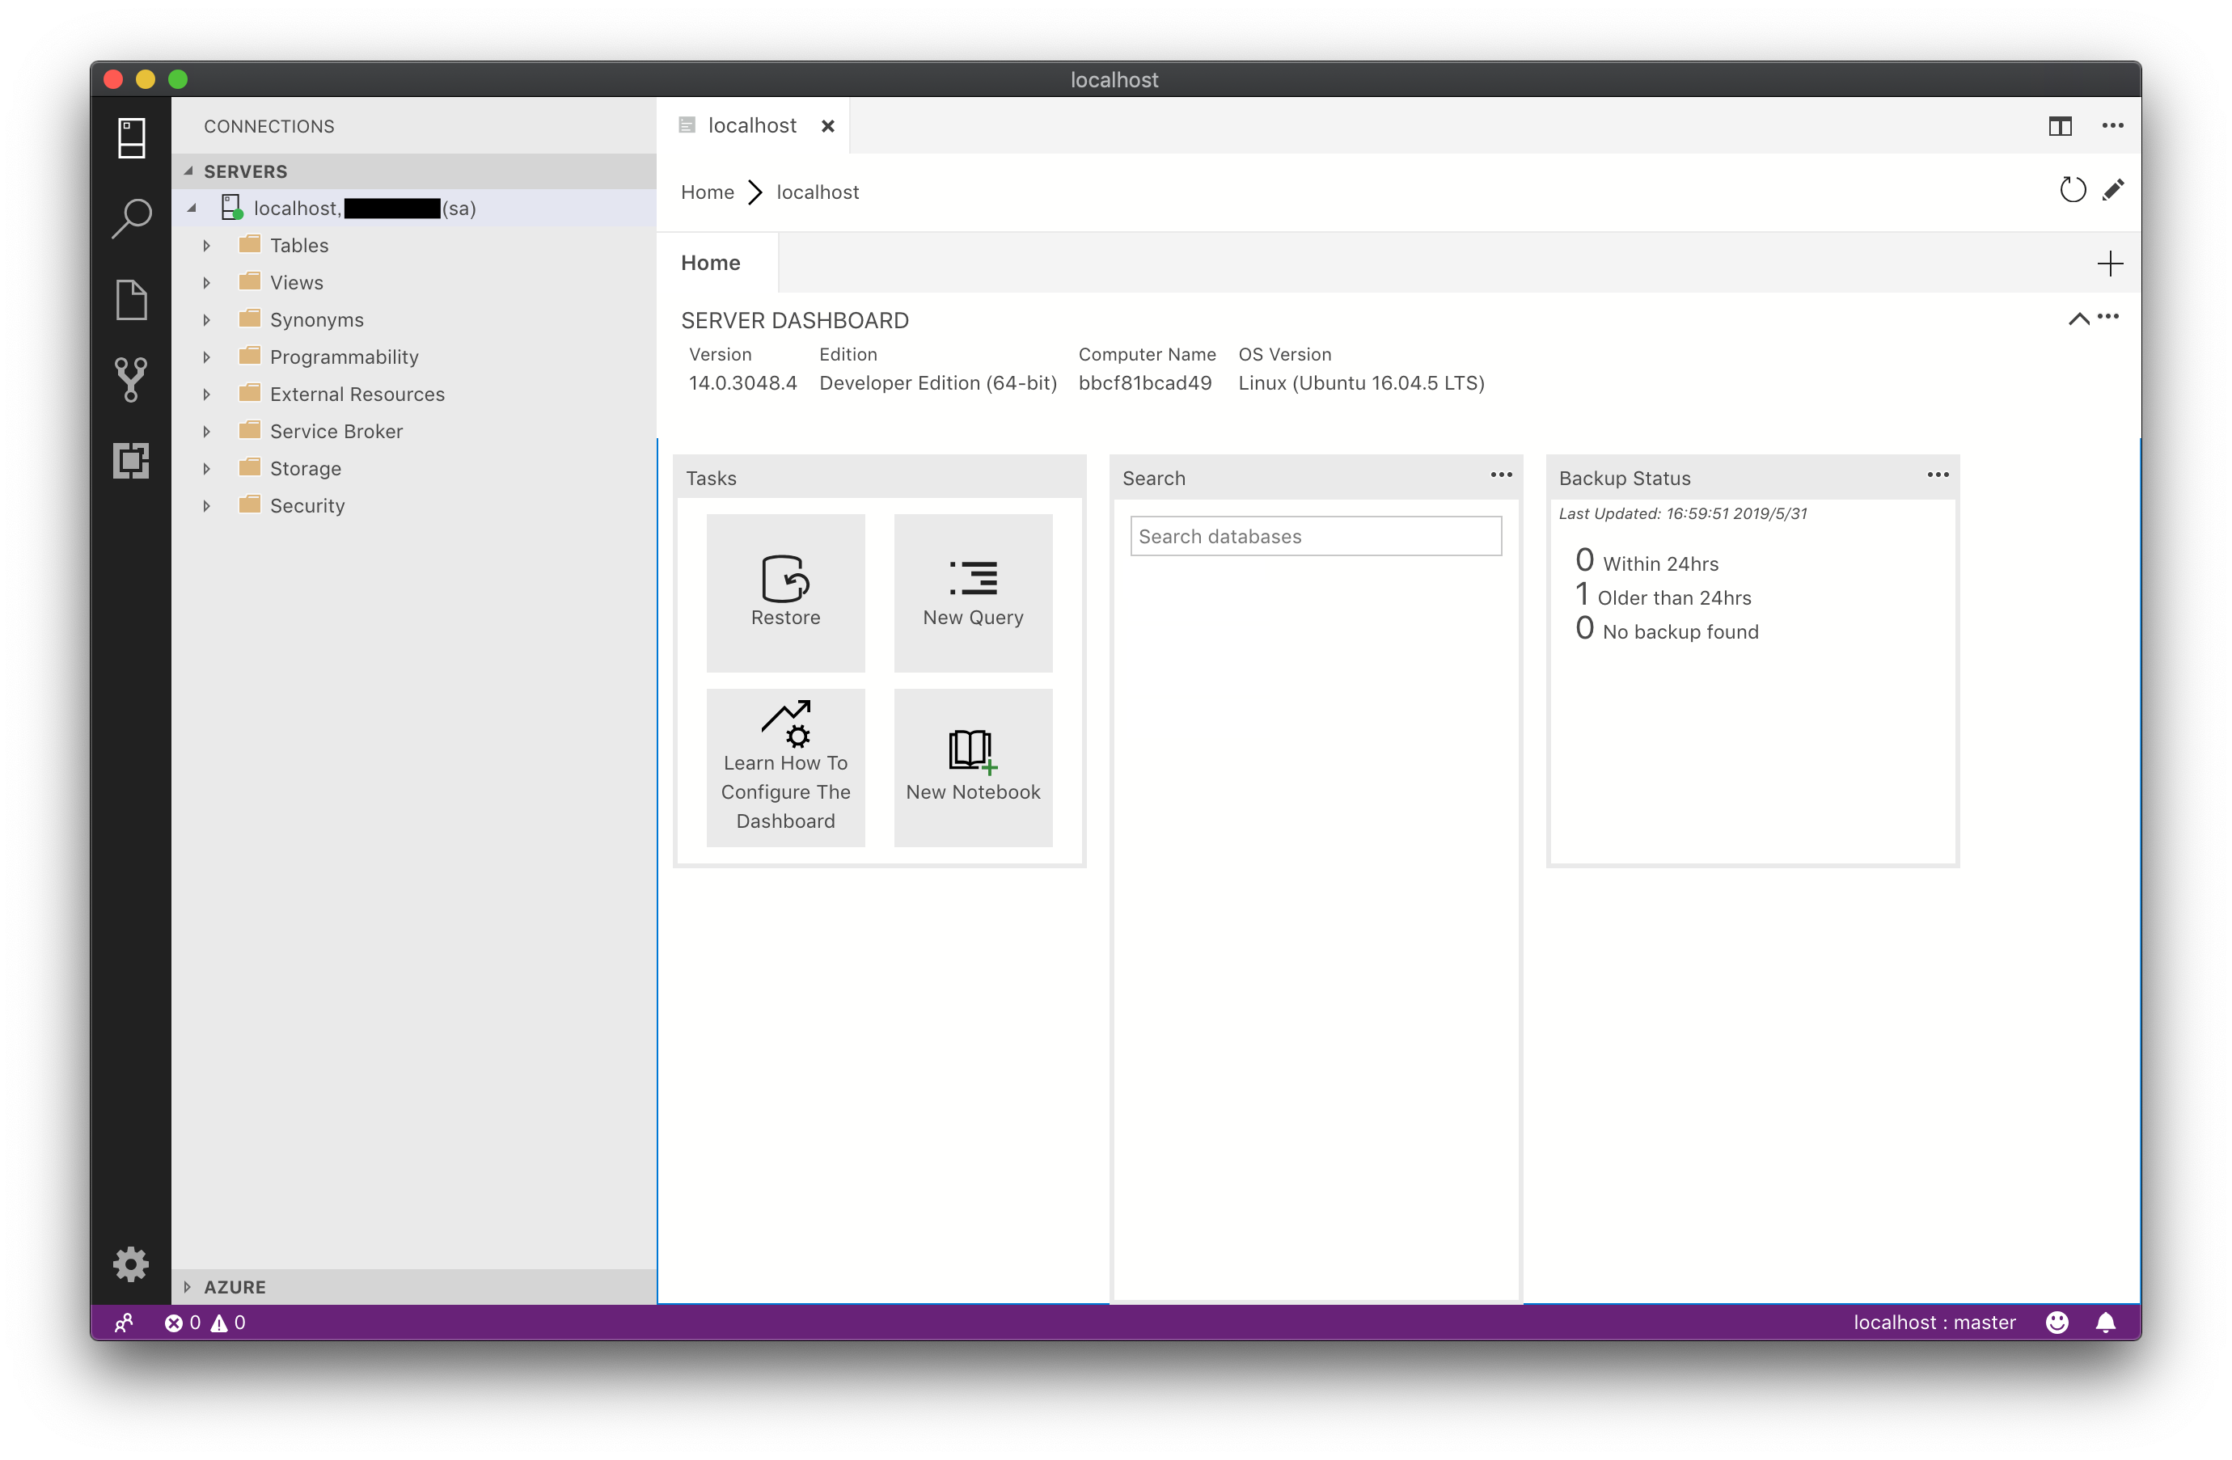The width and height of the screenshot is (2232, 1460).
Task: Expand the Programmability folder
Action: pos(206,357)
